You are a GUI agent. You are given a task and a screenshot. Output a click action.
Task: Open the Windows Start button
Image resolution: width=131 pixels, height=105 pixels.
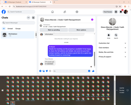click(x=2, y=90)
